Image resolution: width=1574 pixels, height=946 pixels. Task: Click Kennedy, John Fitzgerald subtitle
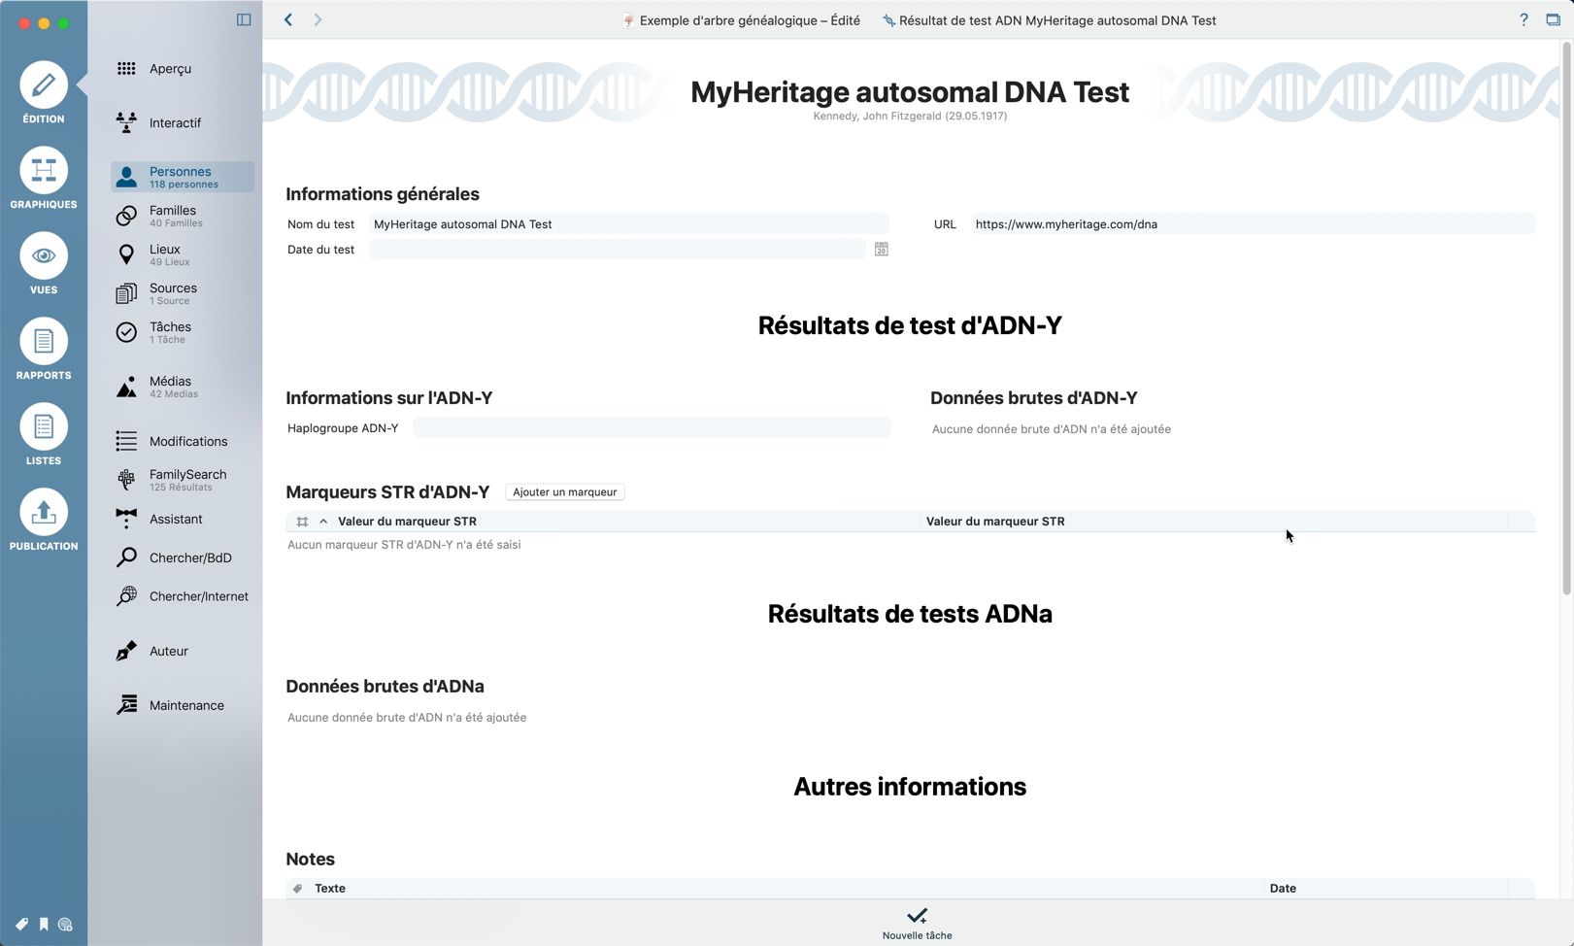910,117
